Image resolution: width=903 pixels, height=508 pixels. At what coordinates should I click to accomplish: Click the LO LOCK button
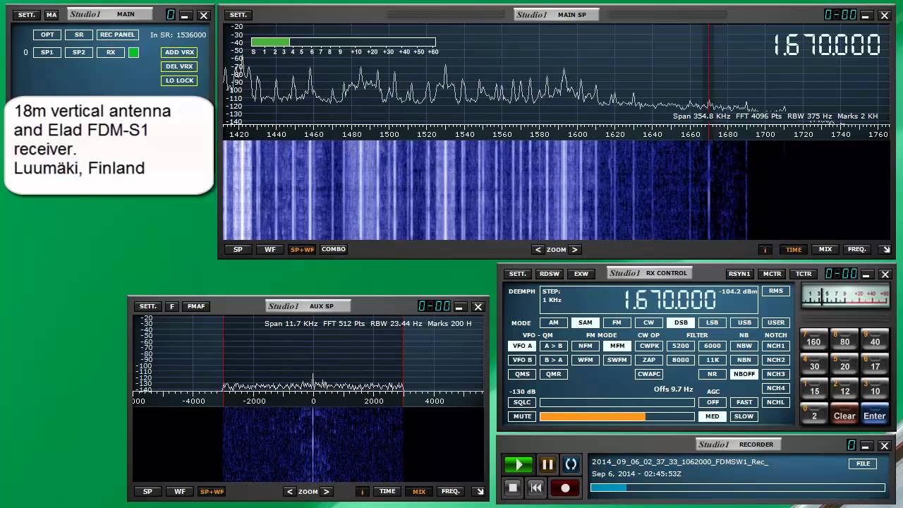coord(179,80)
